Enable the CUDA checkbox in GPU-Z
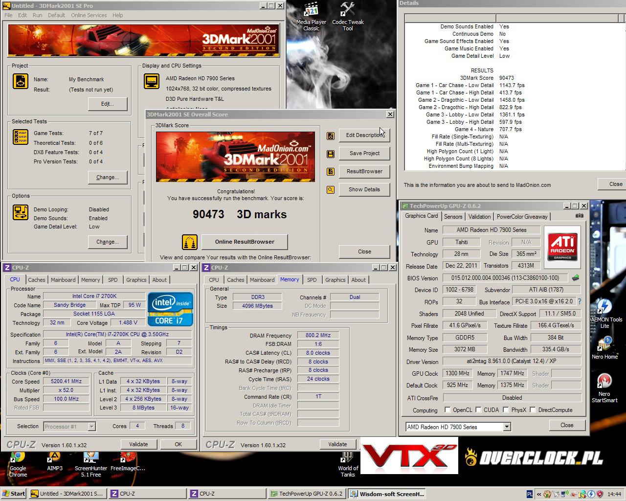 pyautogui.click(x=478, y=410)
